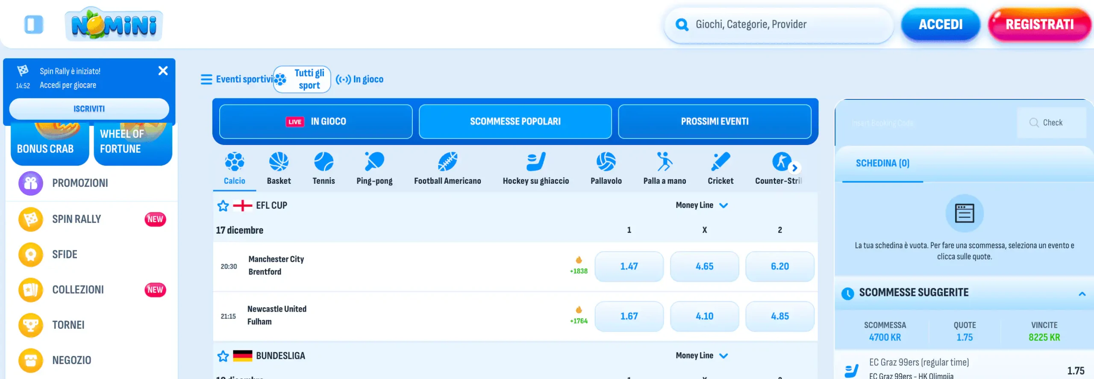Open the Collezioni sidebar item
The image size is (1094, 379).
click(x=92, y=290)
